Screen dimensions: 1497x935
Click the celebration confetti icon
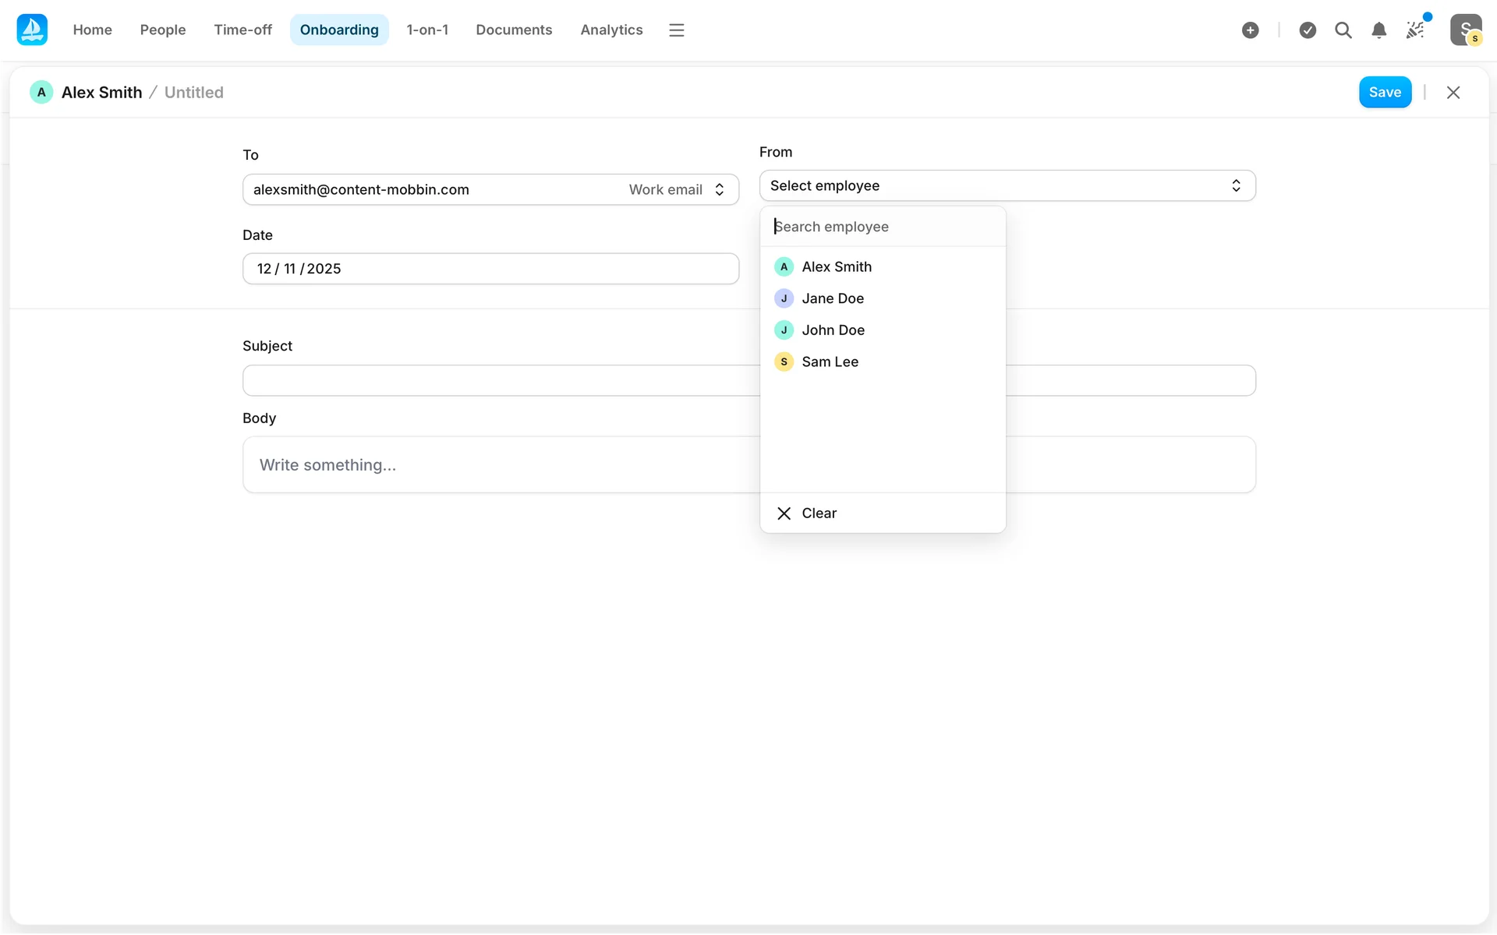[x=1414, y=30]
